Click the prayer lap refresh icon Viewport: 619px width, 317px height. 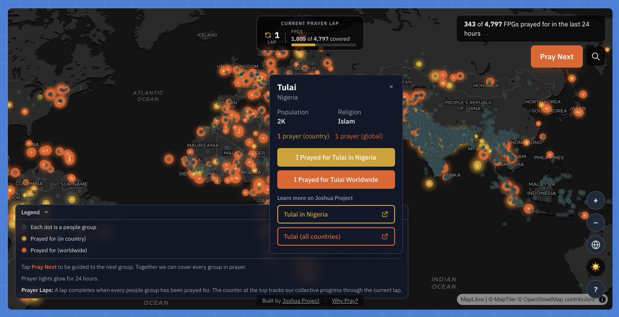268,35
